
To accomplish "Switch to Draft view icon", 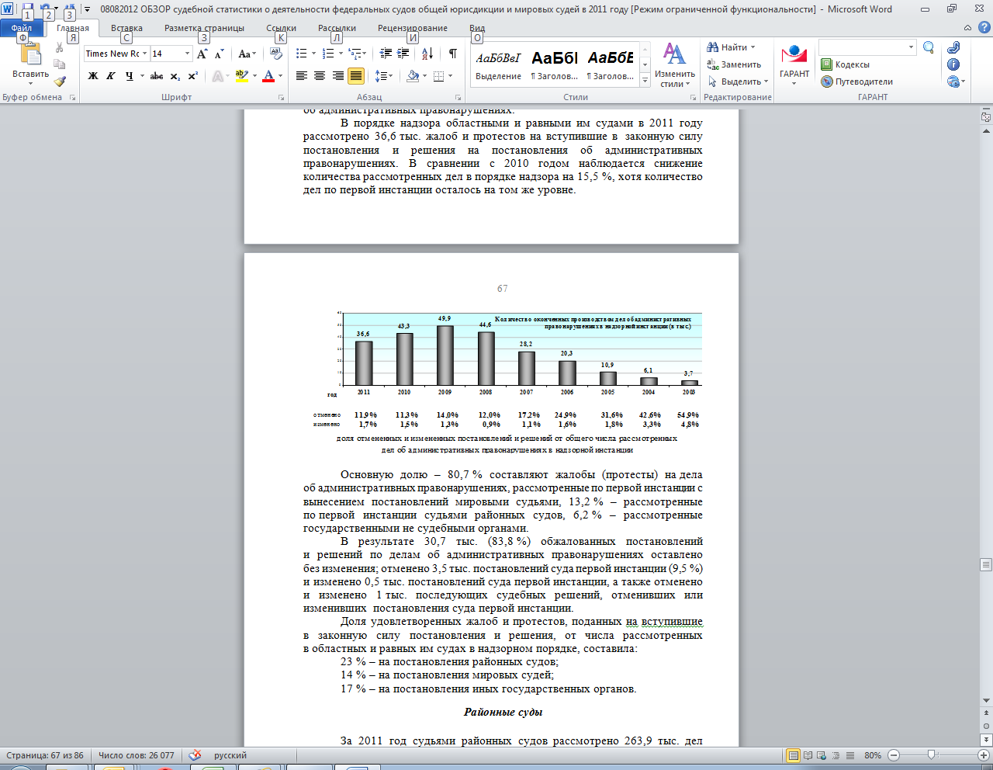I will click(x=850, y=755).
